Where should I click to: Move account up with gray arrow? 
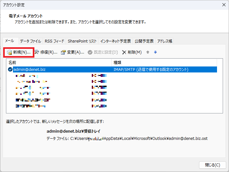pyautogui.click(x=148, y=52)
